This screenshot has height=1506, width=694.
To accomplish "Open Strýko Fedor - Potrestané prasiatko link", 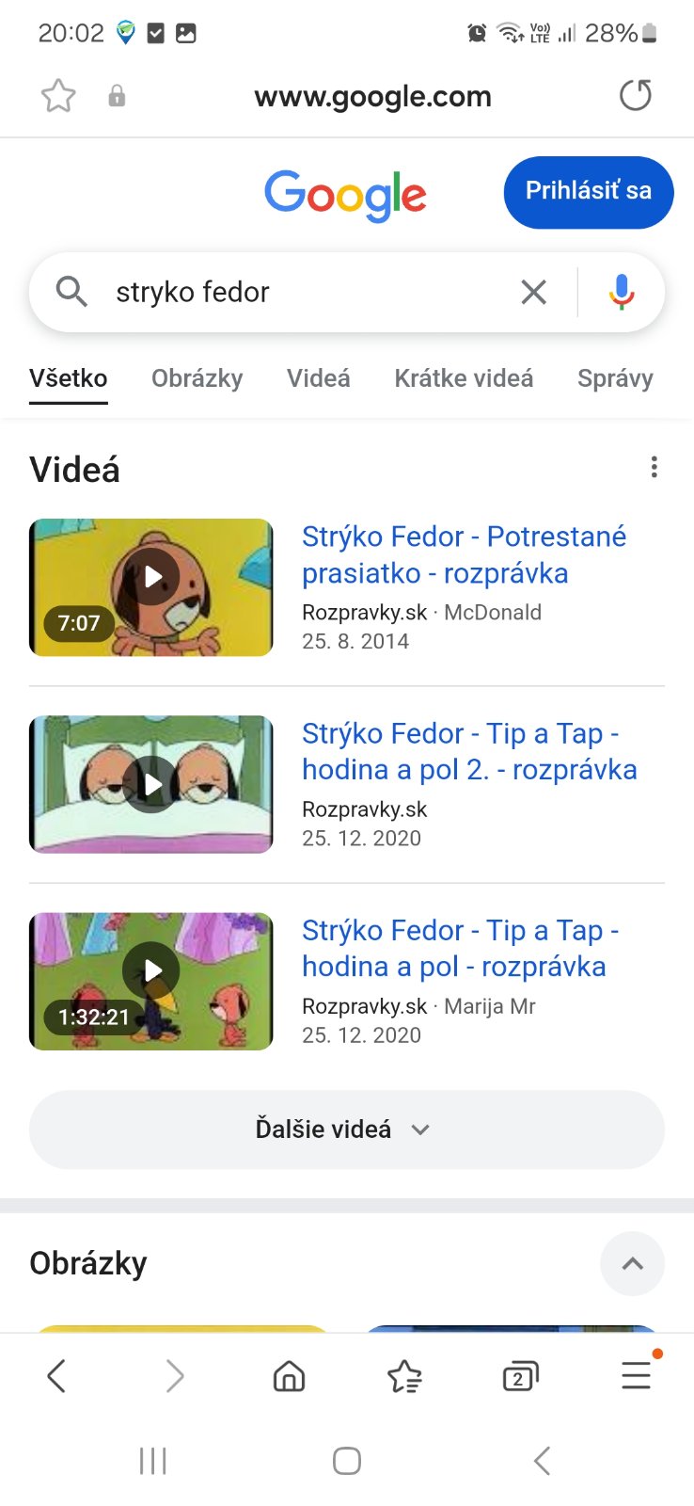I will pos(464,554).
